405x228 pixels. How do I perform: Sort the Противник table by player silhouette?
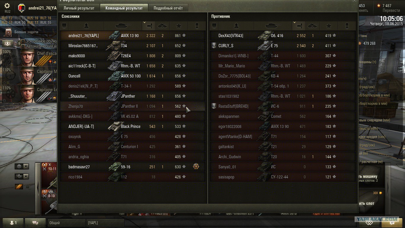236,26
